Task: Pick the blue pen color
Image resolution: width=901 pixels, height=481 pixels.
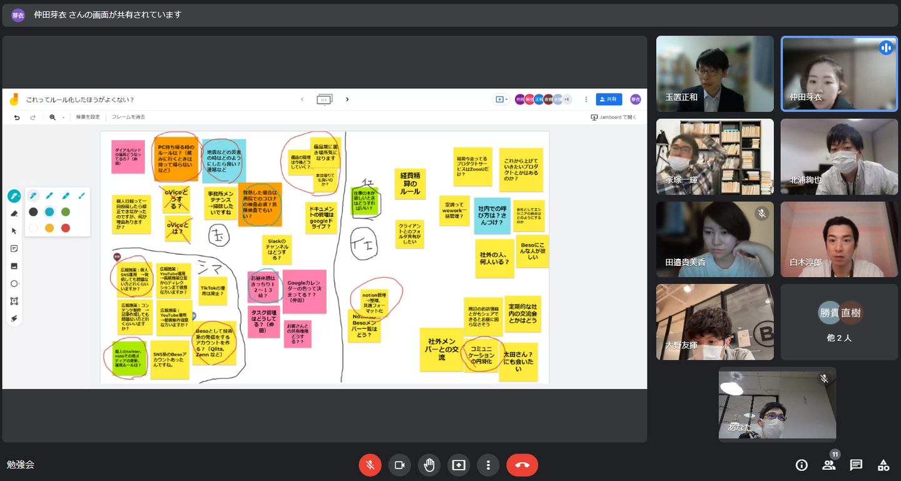Action: click(49, 212)
